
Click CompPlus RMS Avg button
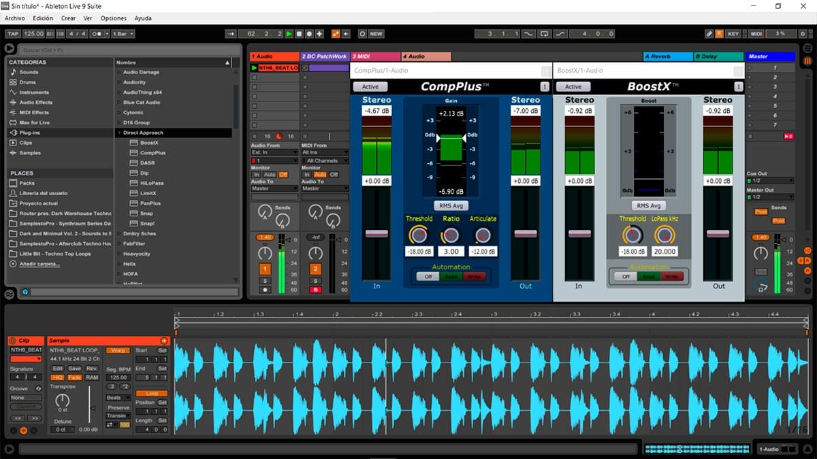coord(451,206)
